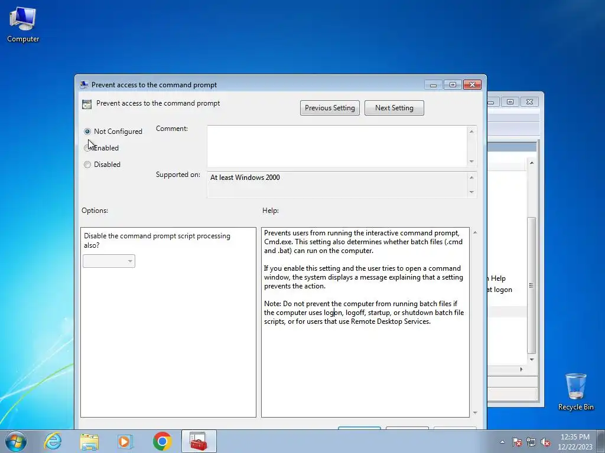Open Windows Explorer from taskbar
Screen dimensions: 605x453
pos(89,441)
